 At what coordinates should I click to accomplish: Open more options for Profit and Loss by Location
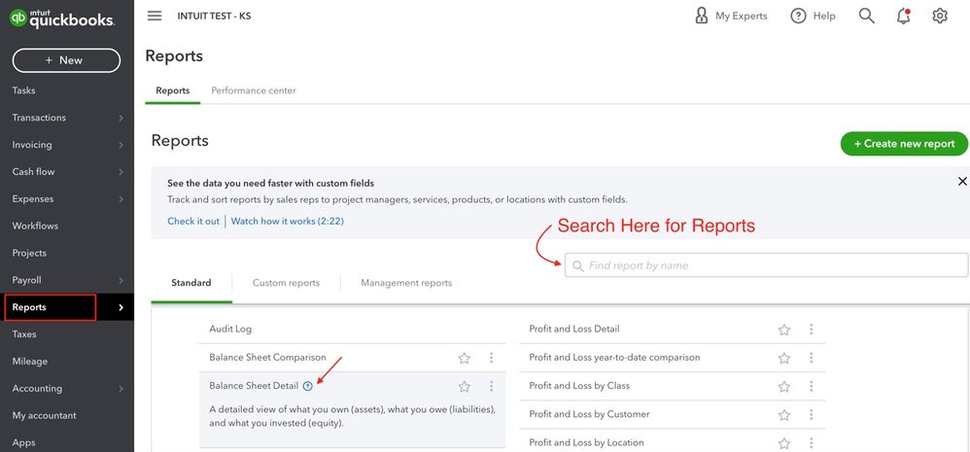click(811, 442)
